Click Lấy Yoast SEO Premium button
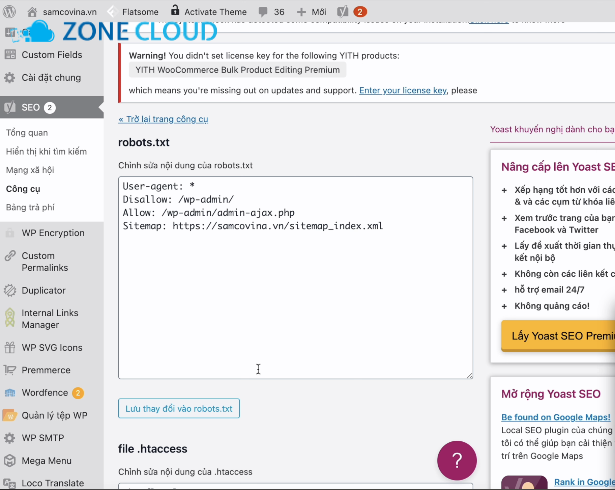Viewport: 615px width, 490px height. pos(558,336)
